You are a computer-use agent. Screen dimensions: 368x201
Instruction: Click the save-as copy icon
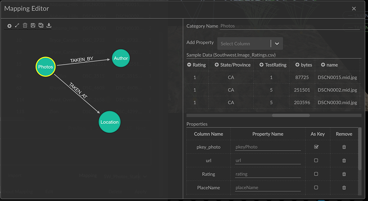pos(41,25)
